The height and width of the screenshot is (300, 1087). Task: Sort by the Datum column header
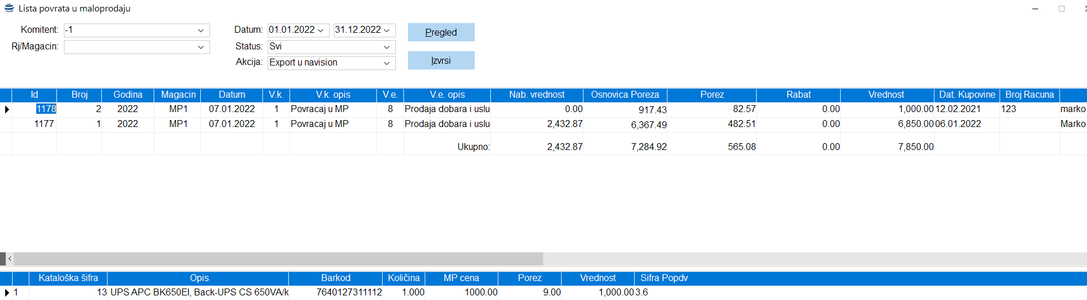click(x=231, y=95)
